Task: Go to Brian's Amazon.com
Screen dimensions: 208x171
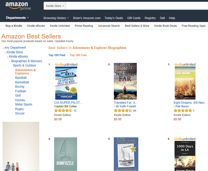Action: [x=87, y=18]
